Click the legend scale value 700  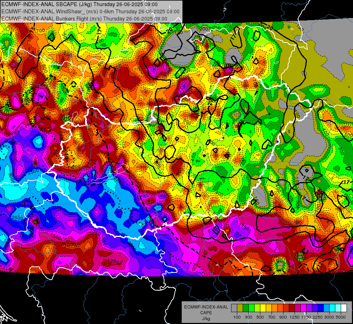(x=272, y=317)
